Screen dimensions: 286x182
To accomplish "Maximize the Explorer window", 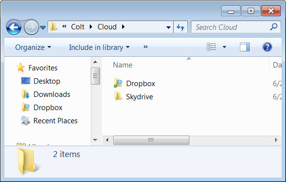I will (251, 11).
